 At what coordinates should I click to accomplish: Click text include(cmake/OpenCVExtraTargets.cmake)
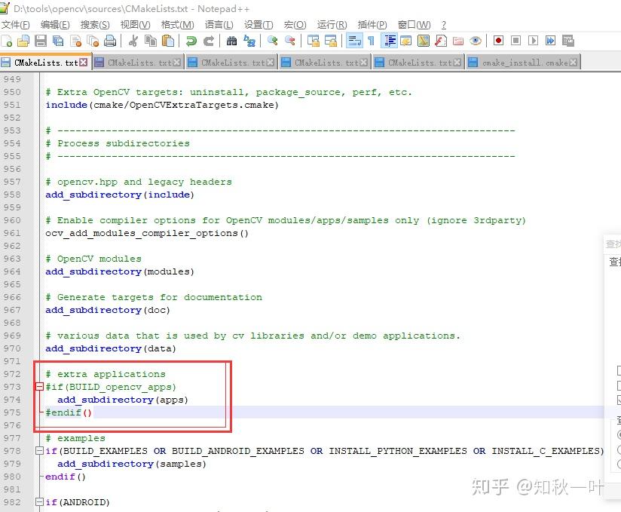coord(162,105)
